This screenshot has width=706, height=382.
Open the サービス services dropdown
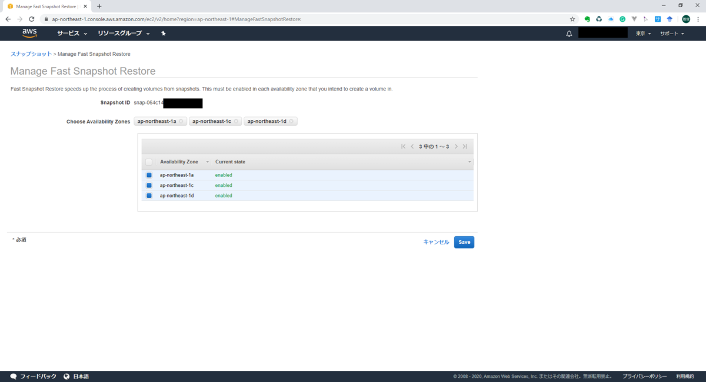click(x=72, y=33)
